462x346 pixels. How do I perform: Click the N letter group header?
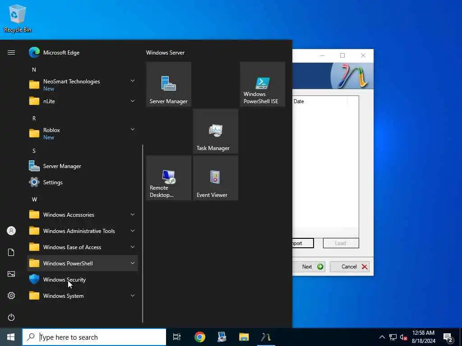tap(34, 70)
